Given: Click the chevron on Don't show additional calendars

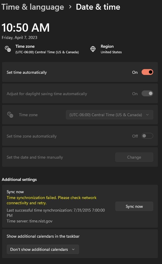Looking at the screenshot, I should (x=73, y=249).
